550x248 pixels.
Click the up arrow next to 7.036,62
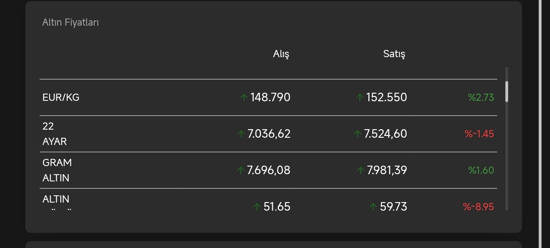pos(241,134)
